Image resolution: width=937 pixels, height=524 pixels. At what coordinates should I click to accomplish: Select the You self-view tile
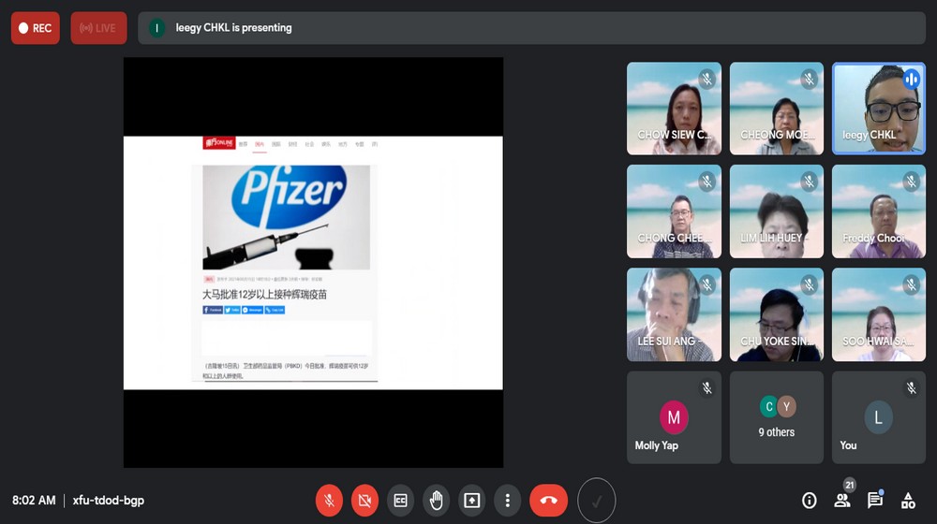(879, 417)
